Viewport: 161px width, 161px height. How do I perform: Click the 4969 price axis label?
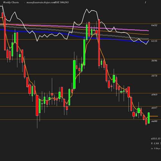coord(154,95)
